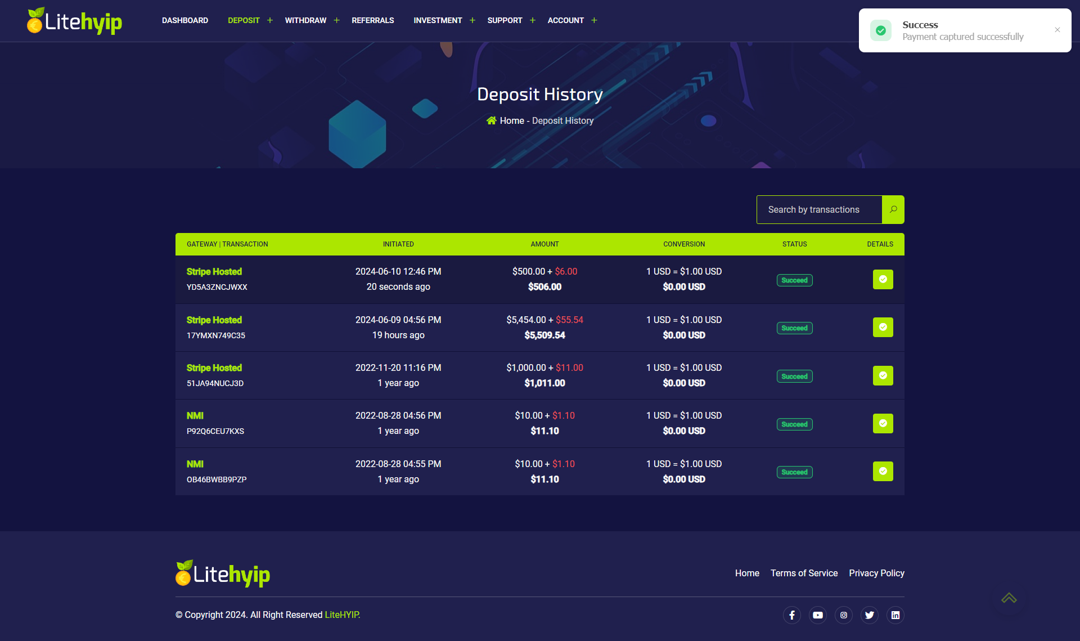Screen dimensions: 1080x641
Task: Open the Twitter social icon in footer
Action: tap(870, 615)
